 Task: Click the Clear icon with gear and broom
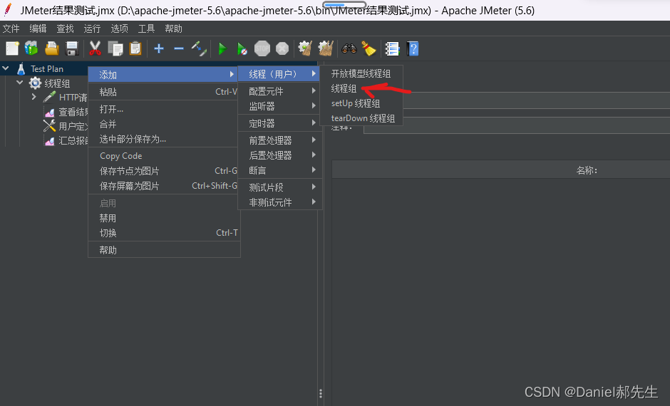coord(305,48)
